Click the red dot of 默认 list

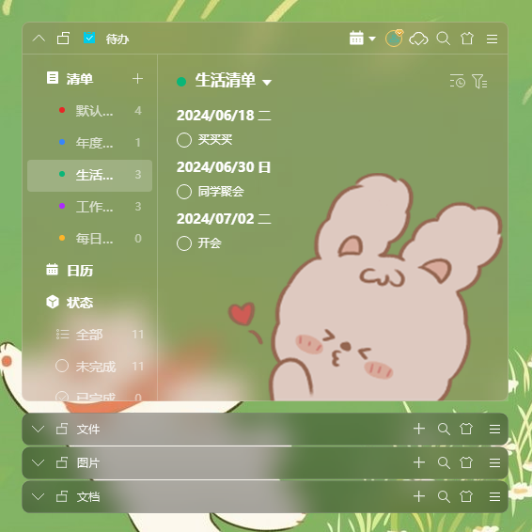click(x=62, y=110)
